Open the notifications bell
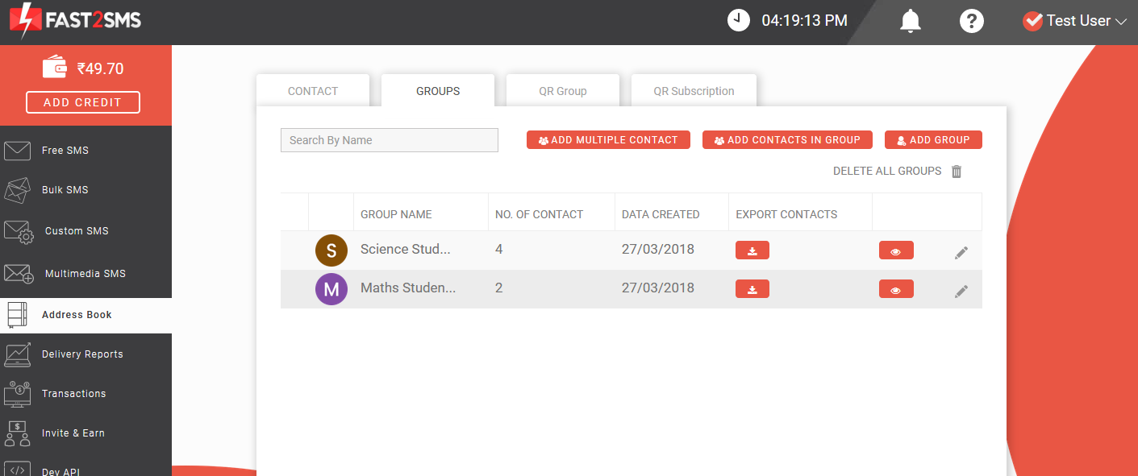The width and height of the screenshot is (1138, 476). [x=911, y=21]
